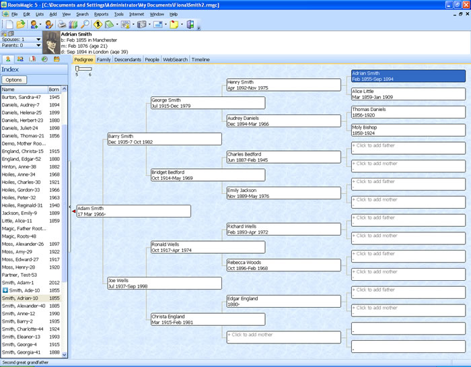This screenshot has width=471, height=367.
Task: Open the Reports menu
Action: (101, 14)
